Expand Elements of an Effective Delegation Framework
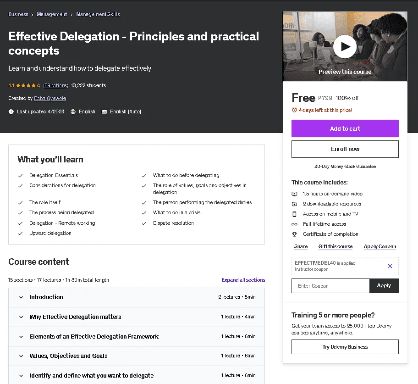This screenshot has width=418, height=384. [x=137, y=336]
